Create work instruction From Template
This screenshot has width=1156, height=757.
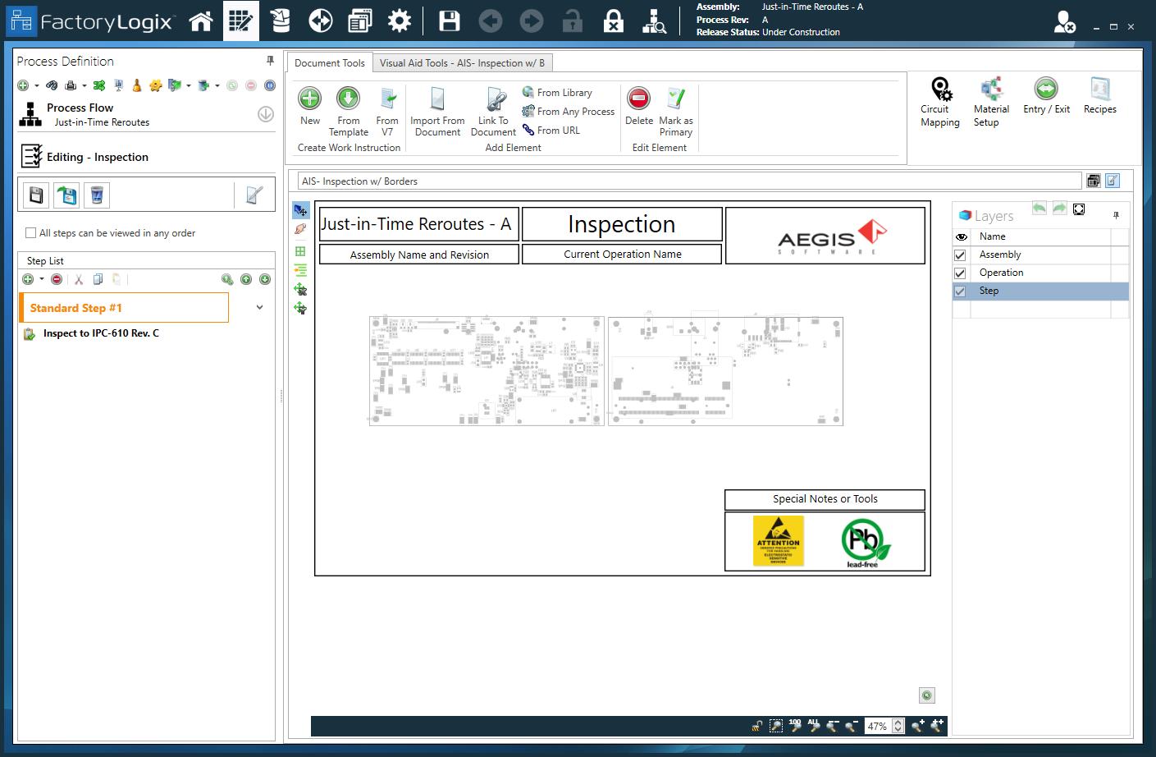click(348, 99)
